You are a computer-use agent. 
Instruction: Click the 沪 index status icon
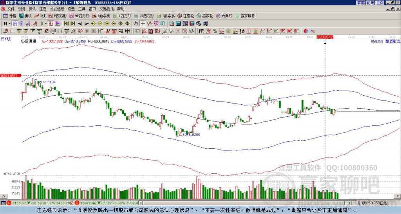point(9,203)
